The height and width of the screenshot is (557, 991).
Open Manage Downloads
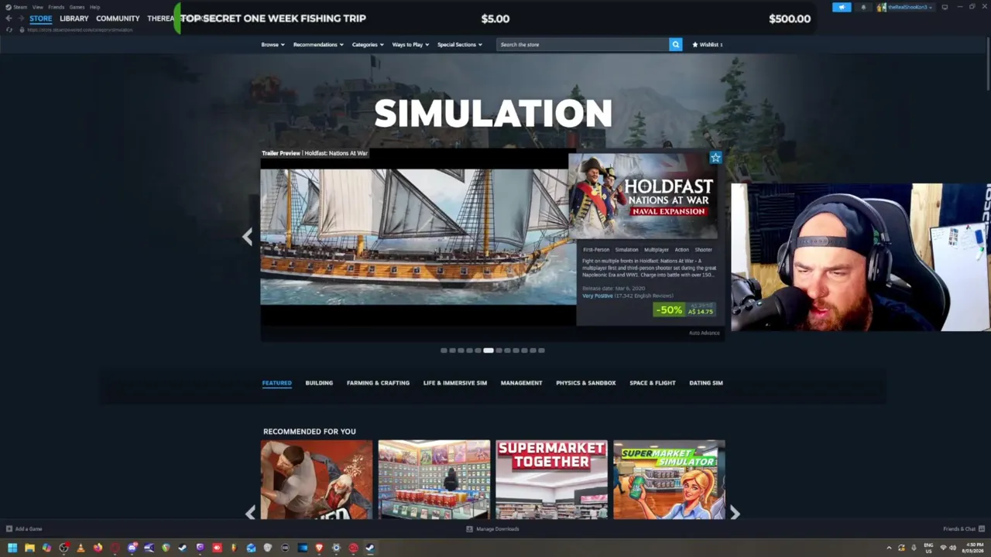pyautogui.click(x=492, y=529)
